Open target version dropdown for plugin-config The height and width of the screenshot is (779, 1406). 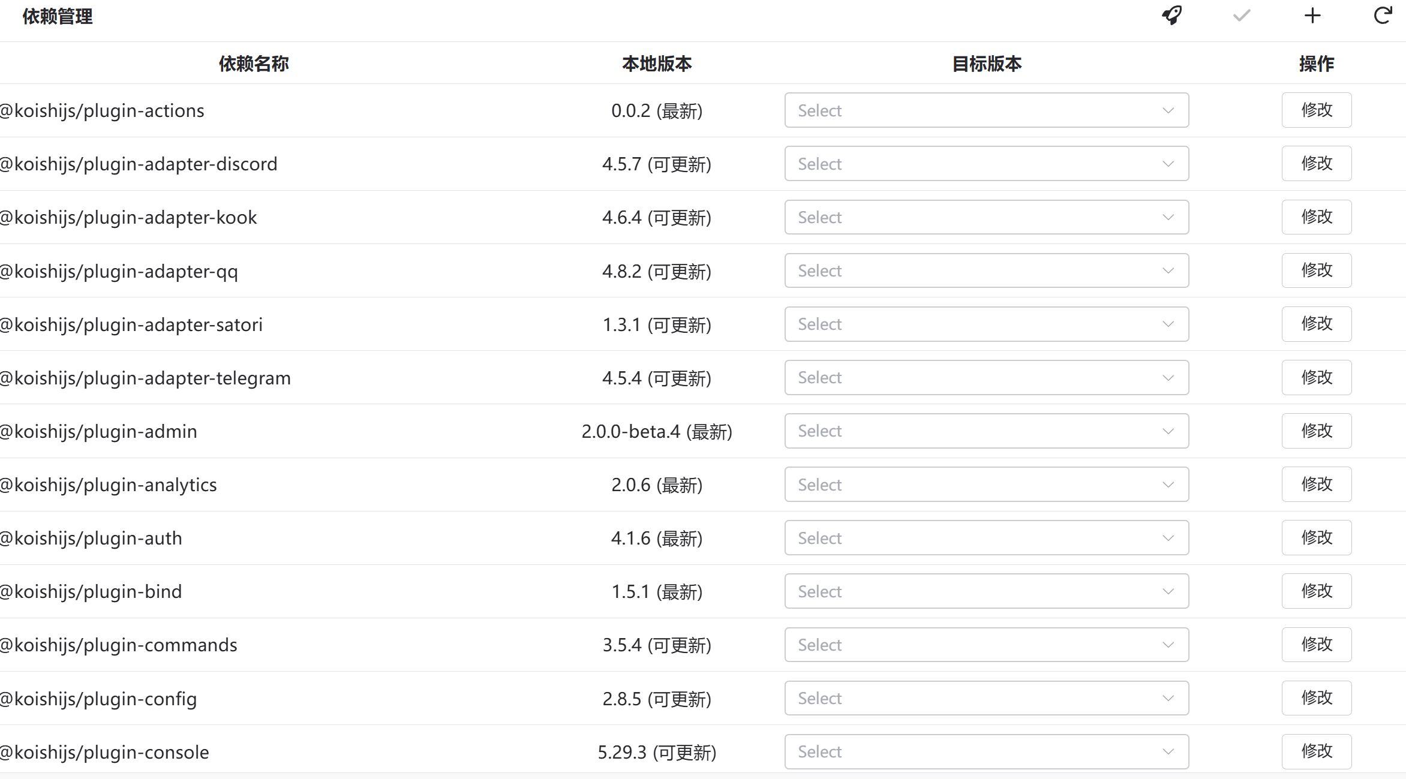987,699
